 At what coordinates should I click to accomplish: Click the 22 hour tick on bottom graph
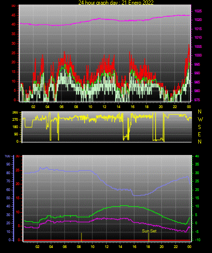176,247
